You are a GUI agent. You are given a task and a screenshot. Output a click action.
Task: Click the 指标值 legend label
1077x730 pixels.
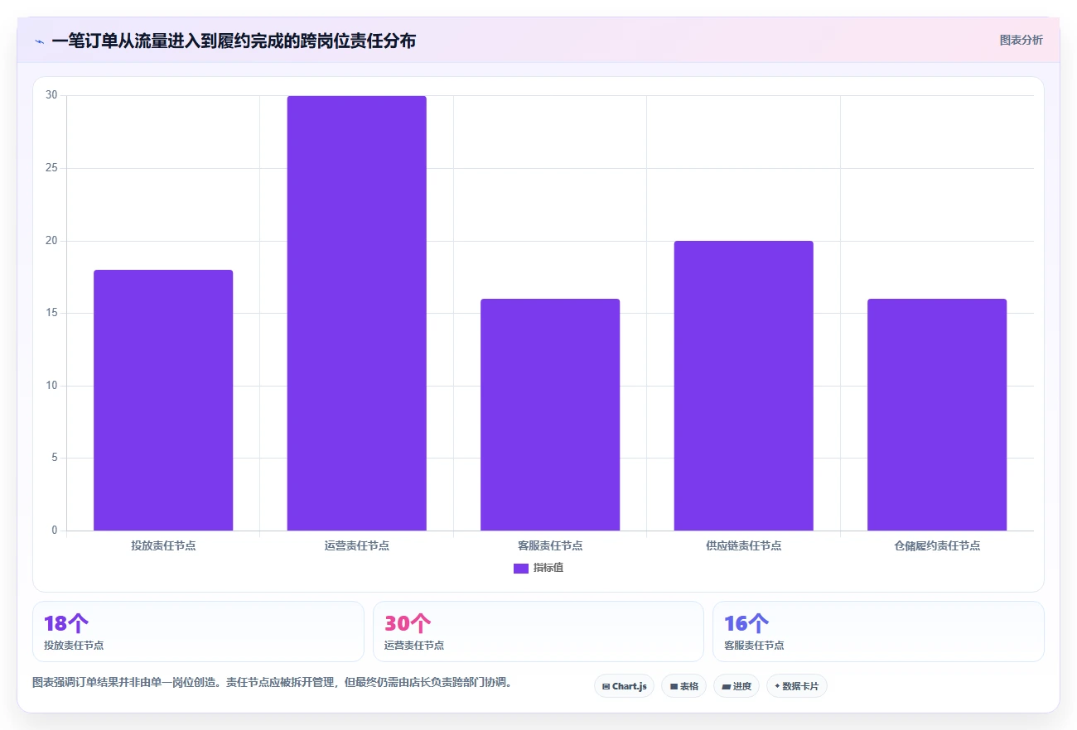click(x=548, y=568)
